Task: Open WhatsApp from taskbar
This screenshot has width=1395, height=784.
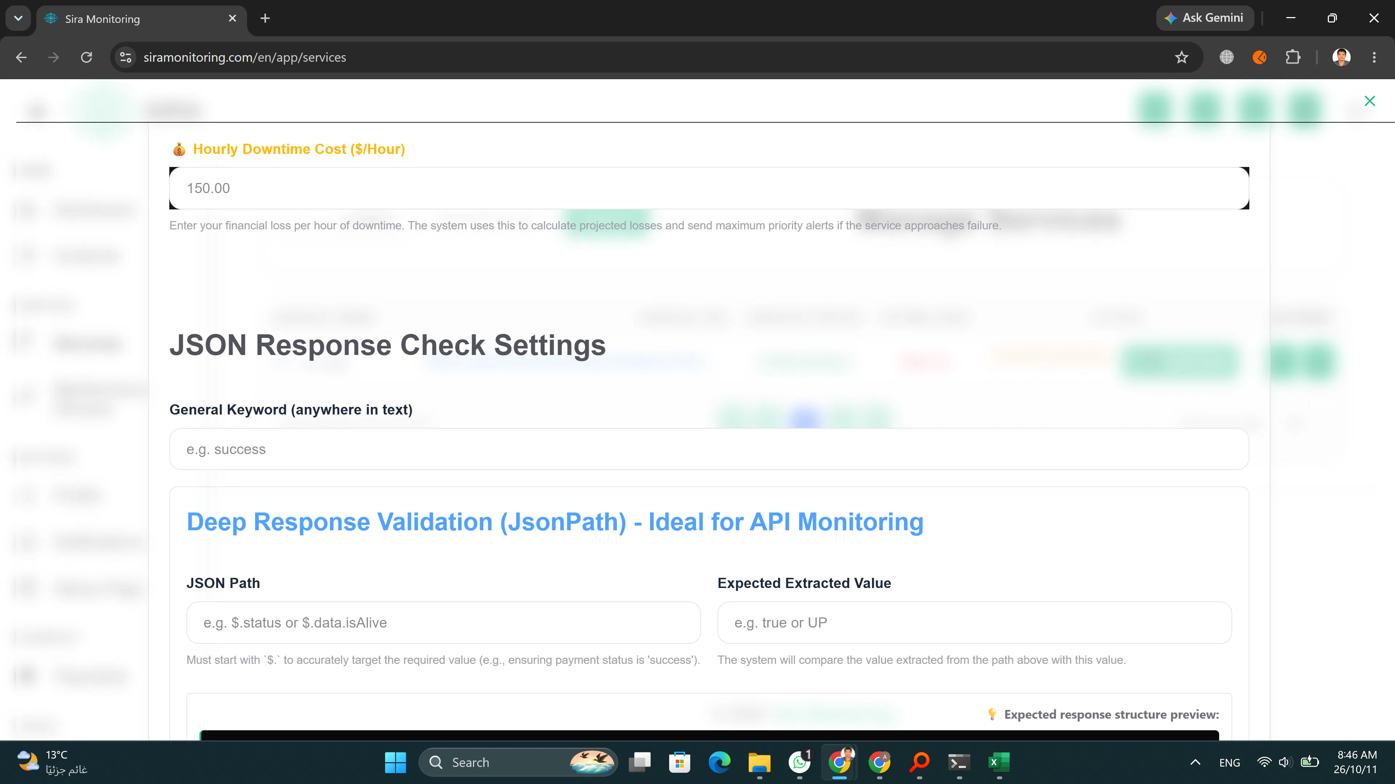Action: (x=799, y=762)
